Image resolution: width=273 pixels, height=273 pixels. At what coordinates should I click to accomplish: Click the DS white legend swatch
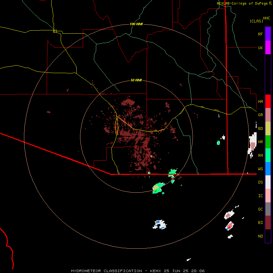268,182
